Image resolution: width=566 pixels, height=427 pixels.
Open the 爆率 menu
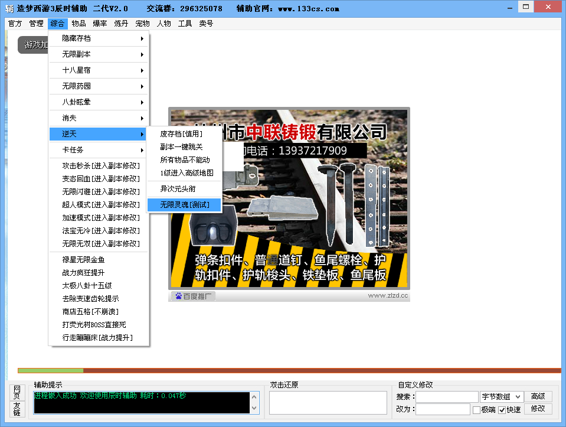pos(100,24)
